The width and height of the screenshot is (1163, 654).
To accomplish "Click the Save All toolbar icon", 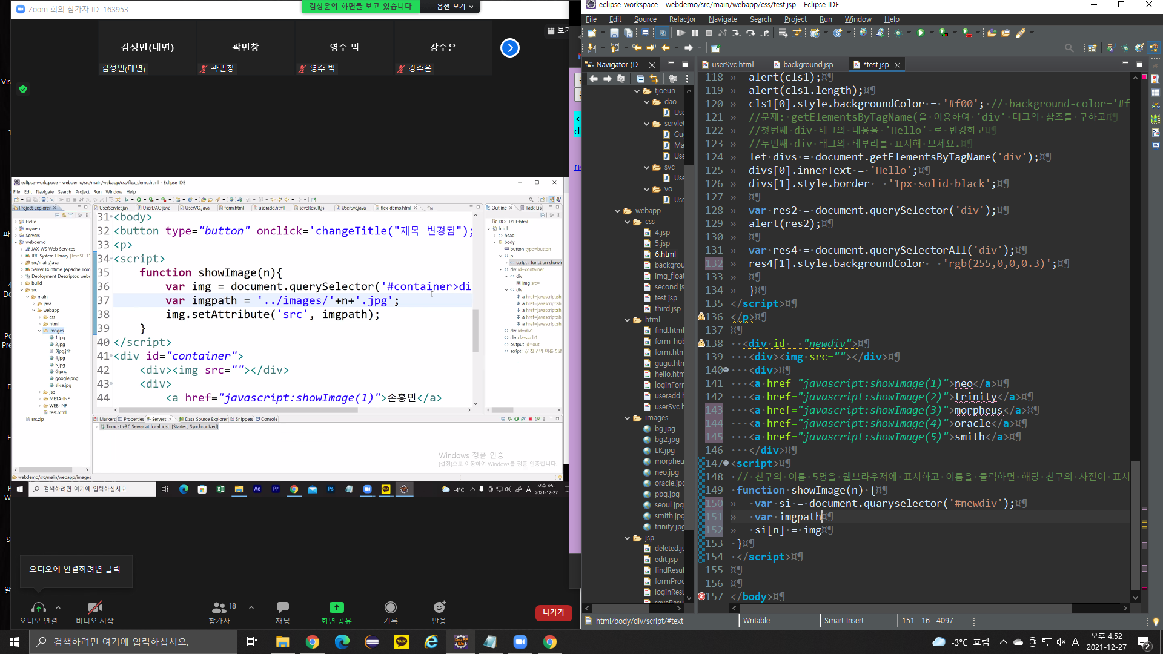I will [x=628, y=33].
